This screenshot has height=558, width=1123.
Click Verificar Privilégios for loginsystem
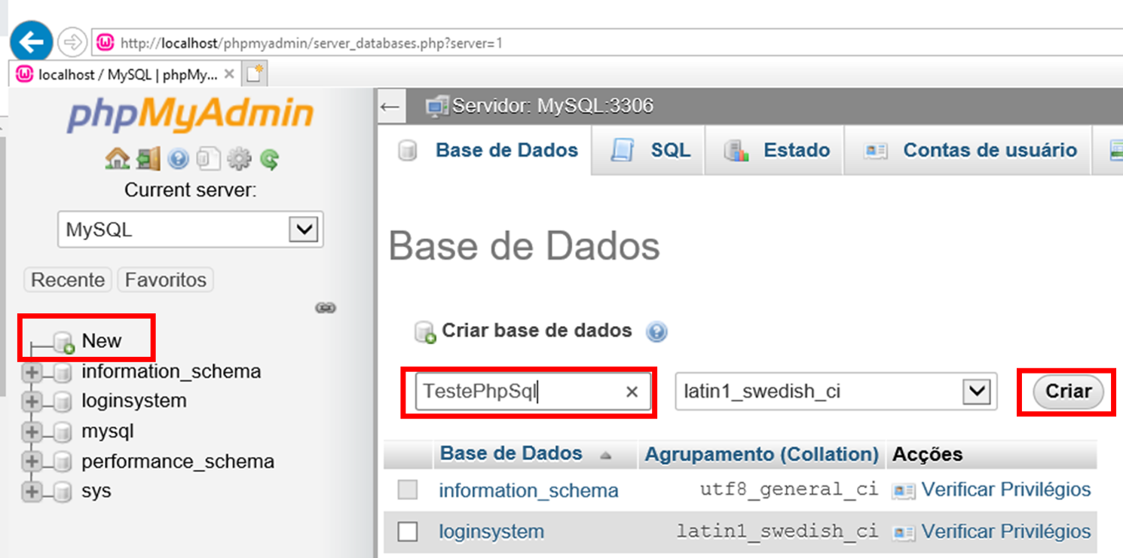(x=1006, y=531)
